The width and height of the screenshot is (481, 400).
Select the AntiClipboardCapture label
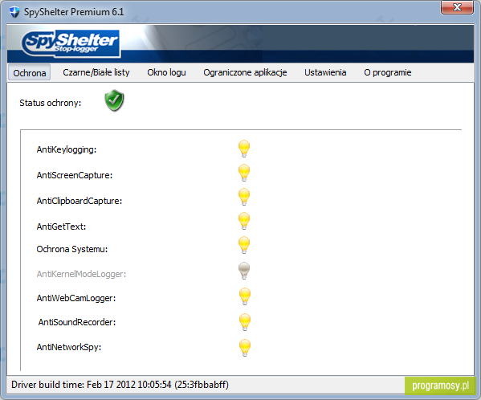(79, 201)
